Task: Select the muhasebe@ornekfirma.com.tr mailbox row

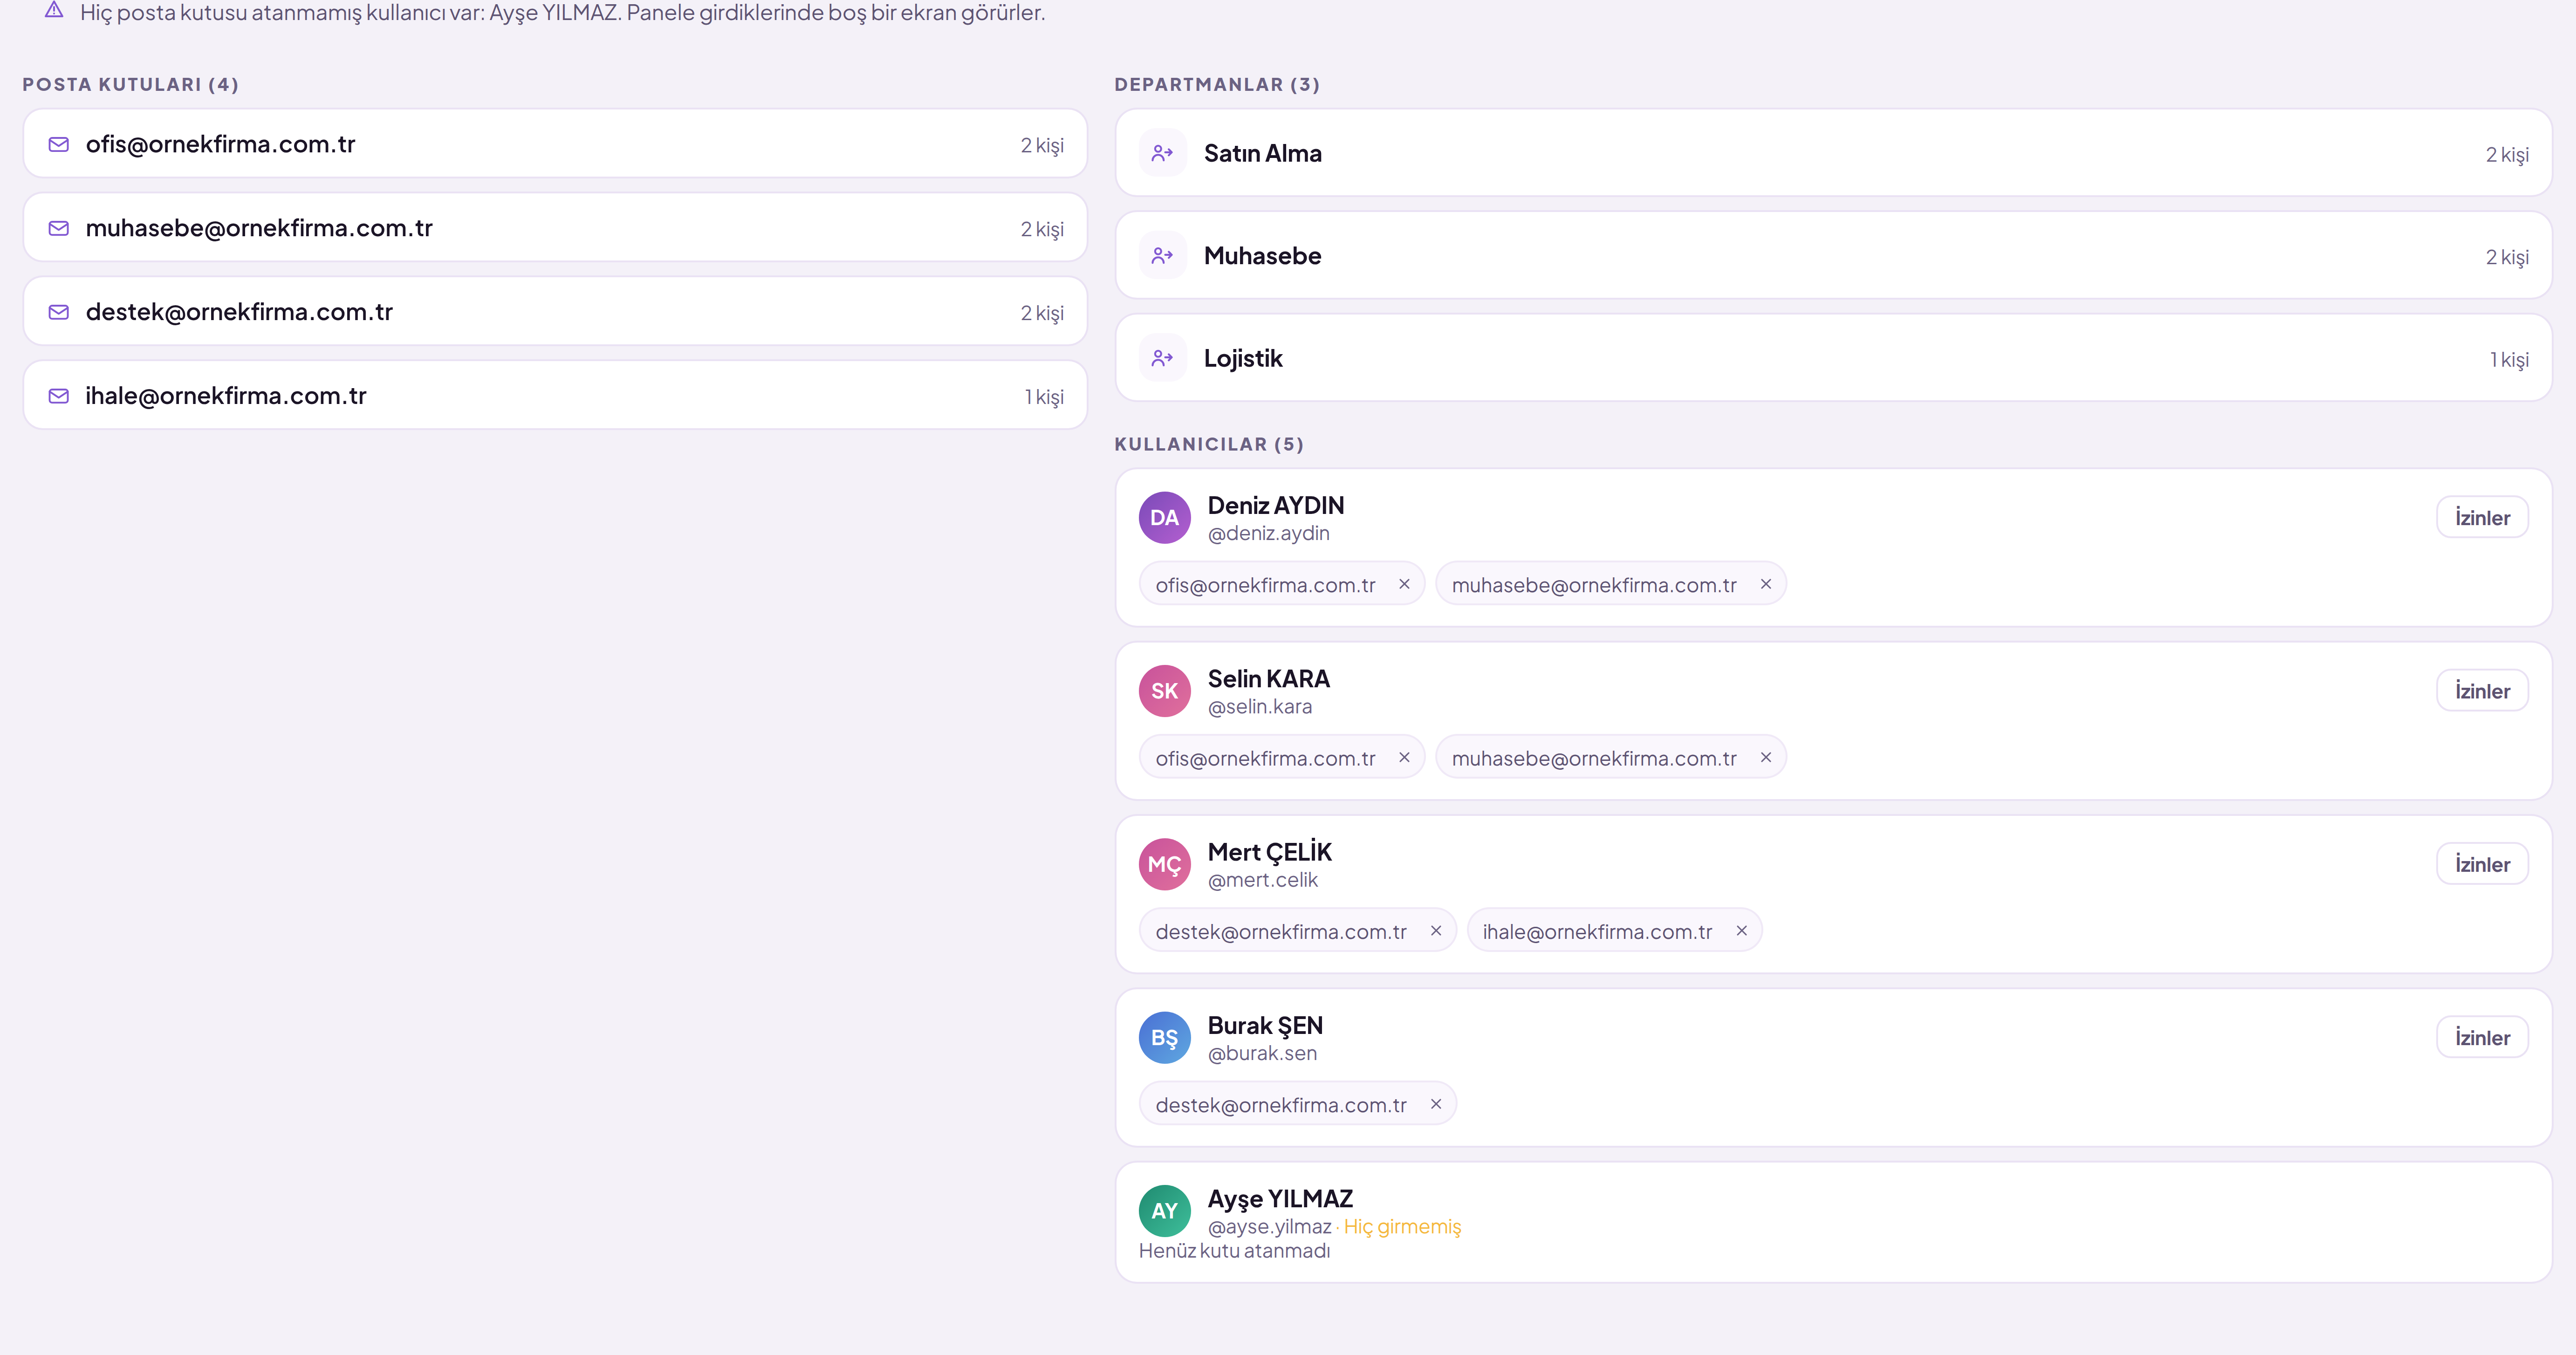Action: (x=555, y=228)
